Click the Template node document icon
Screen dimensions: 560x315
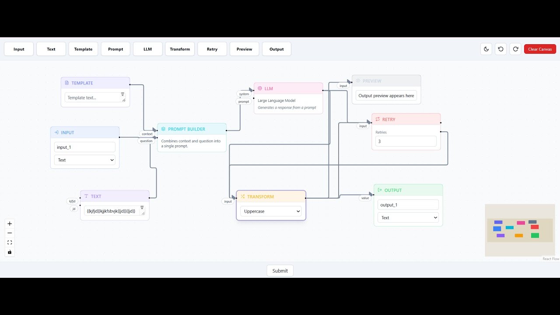[67, 83]
